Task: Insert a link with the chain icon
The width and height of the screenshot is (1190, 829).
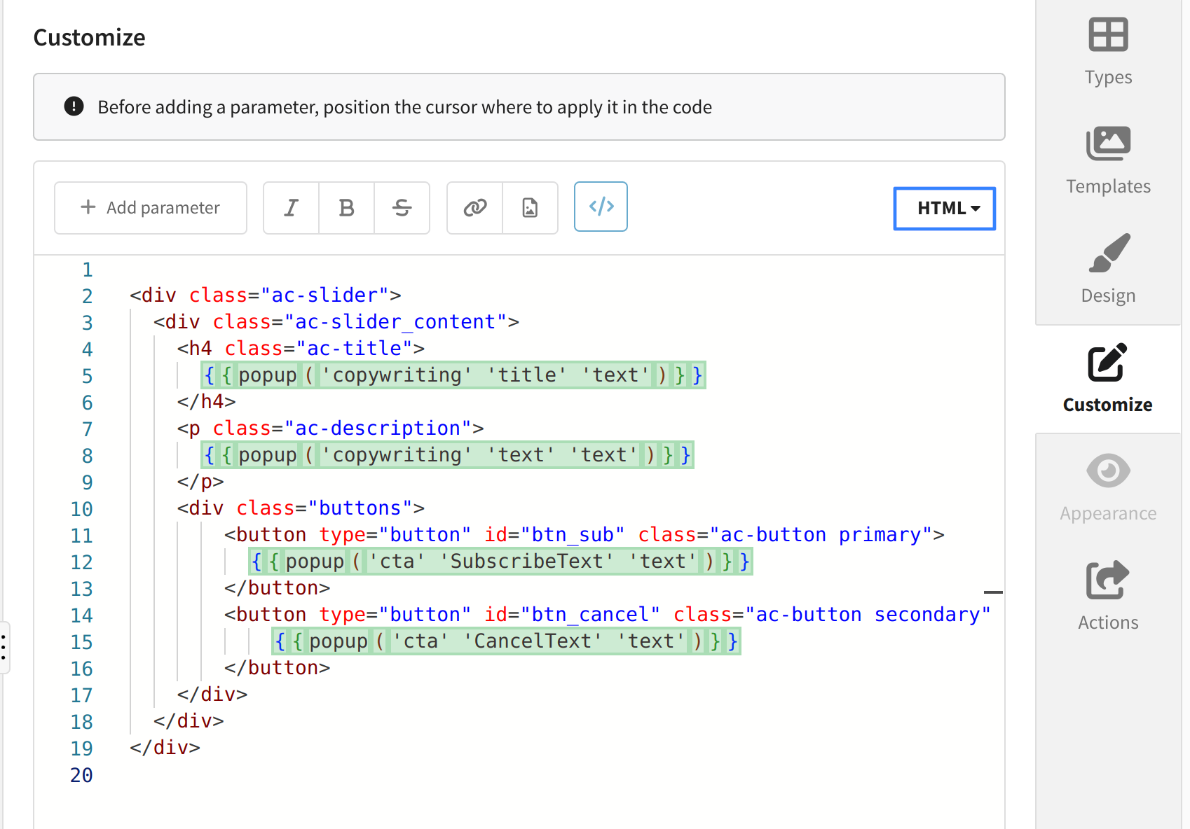Action: pyautogui.click(x=475, y=208)
